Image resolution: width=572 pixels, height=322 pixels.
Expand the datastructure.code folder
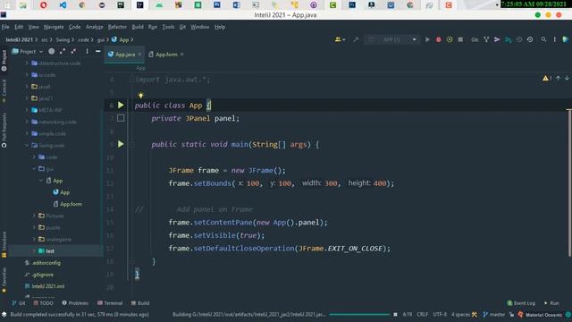click(27, 64)
